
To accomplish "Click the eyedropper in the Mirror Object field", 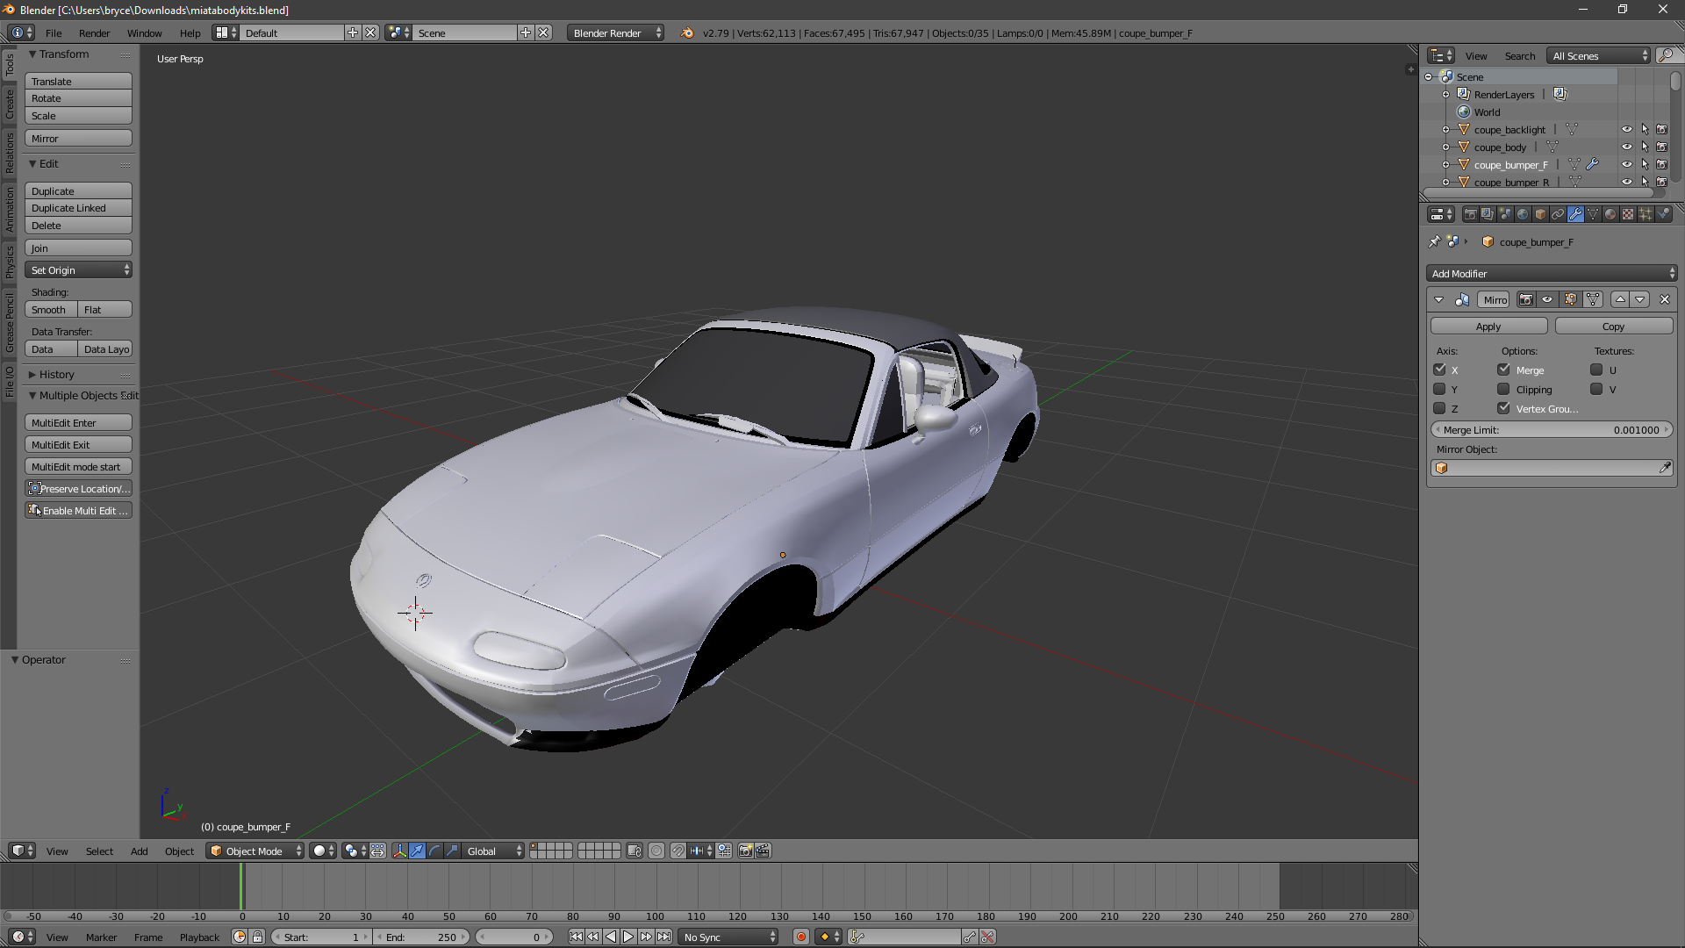I will pyautogui.click(x=1665, y=468).
